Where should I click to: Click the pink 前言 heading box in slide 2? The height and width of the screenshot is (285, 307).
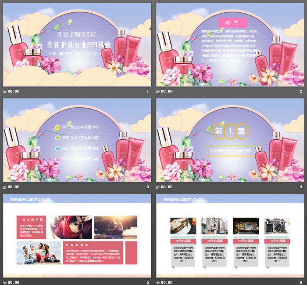click(232, 22)
